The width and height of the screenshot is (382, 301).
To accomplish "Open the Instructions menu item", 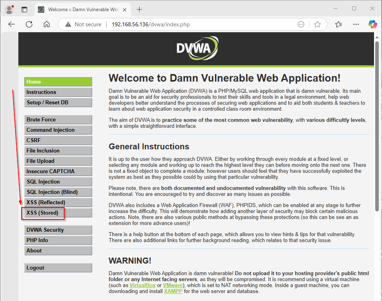I will tap(58, 92).
